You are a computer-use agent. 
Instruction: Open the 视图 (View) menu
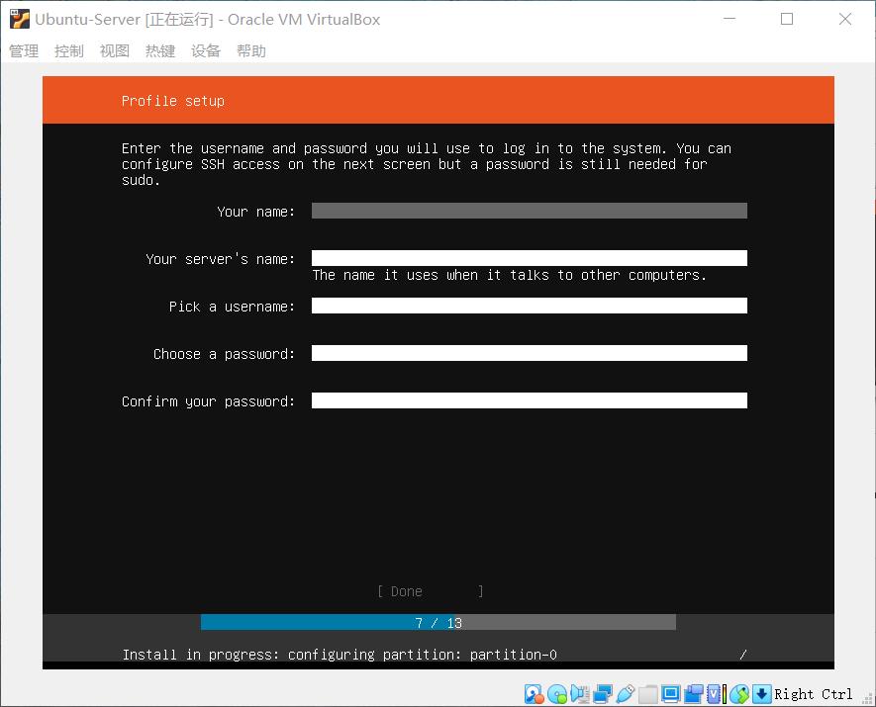click(x=114, y=50)
